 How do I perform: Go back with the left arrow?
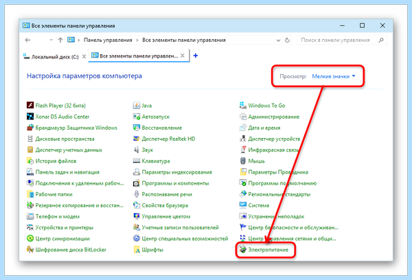(x=27, y=40)
